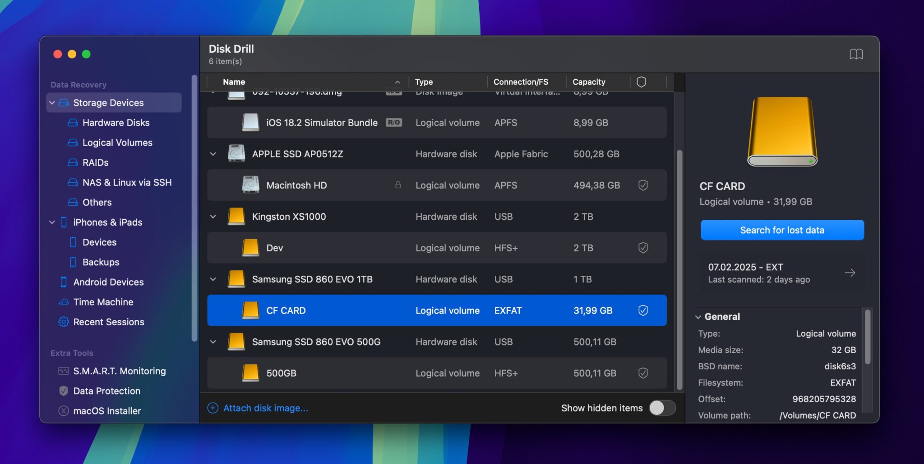Open Attach disk image link
Screen dimensions: 924x464
pos(265,408)
